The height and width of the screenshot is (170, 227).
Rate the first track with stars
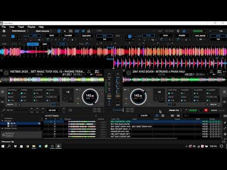tap(215, 122)
